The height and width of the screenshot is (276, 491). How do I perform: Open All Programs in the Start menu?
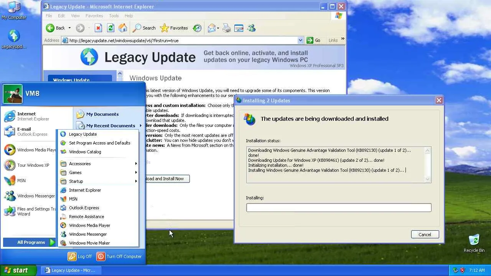coord(30,242)
